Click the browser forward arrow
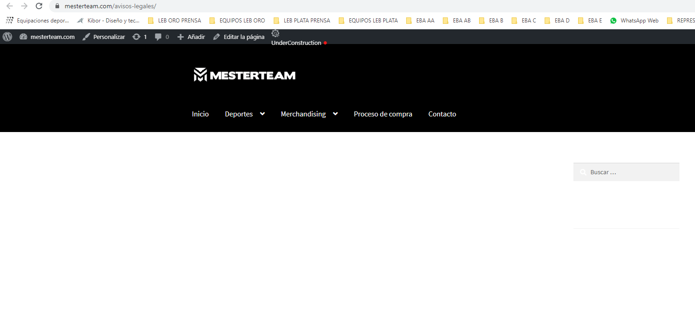This screenshot has width=695, height=320. click(24, 6)
